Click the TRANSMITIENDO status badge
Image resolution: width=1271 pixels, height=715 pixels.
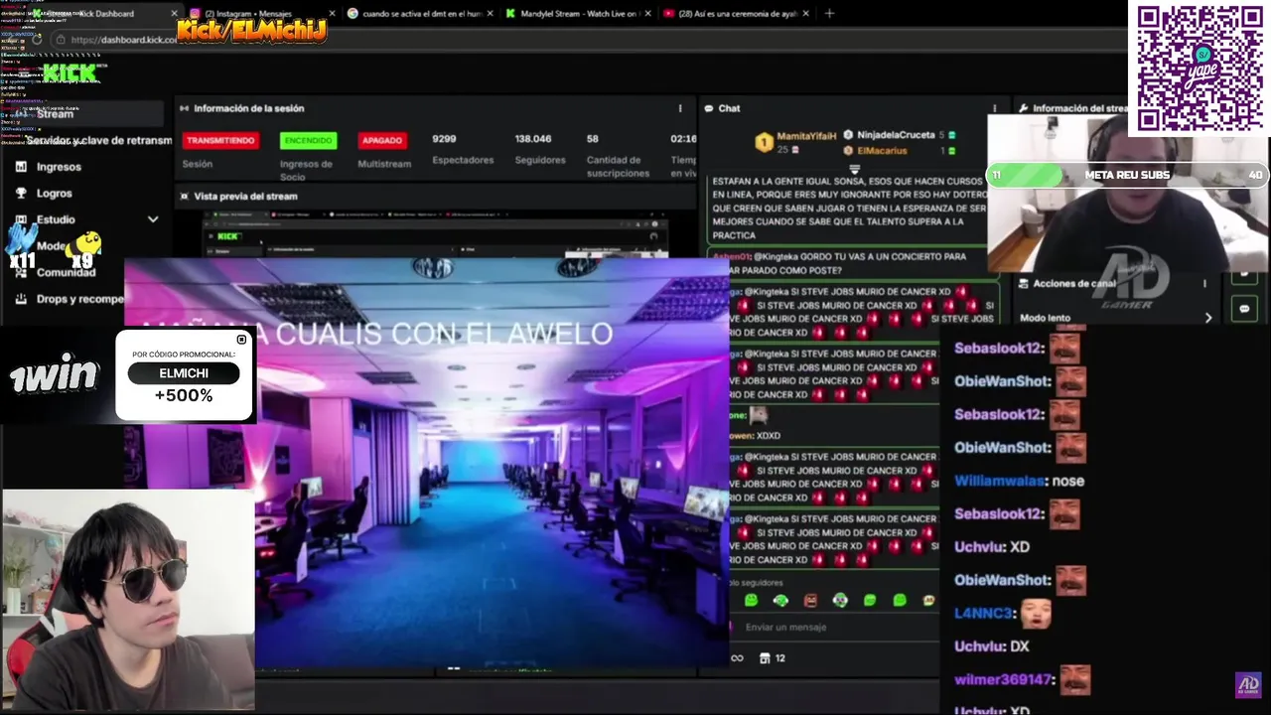(220, 140)
